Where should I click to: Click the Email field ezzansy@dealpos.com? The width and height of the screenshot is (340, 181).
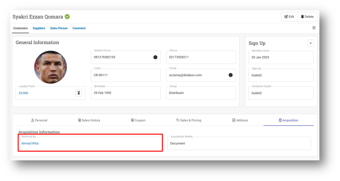pos(201,75)
